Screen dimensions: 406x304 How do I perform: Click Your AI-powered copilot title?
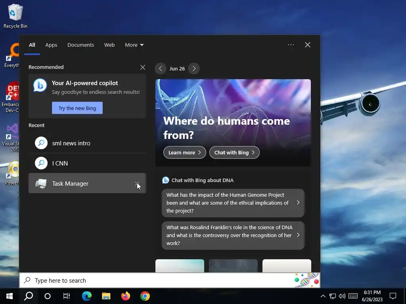coord(85,83)
